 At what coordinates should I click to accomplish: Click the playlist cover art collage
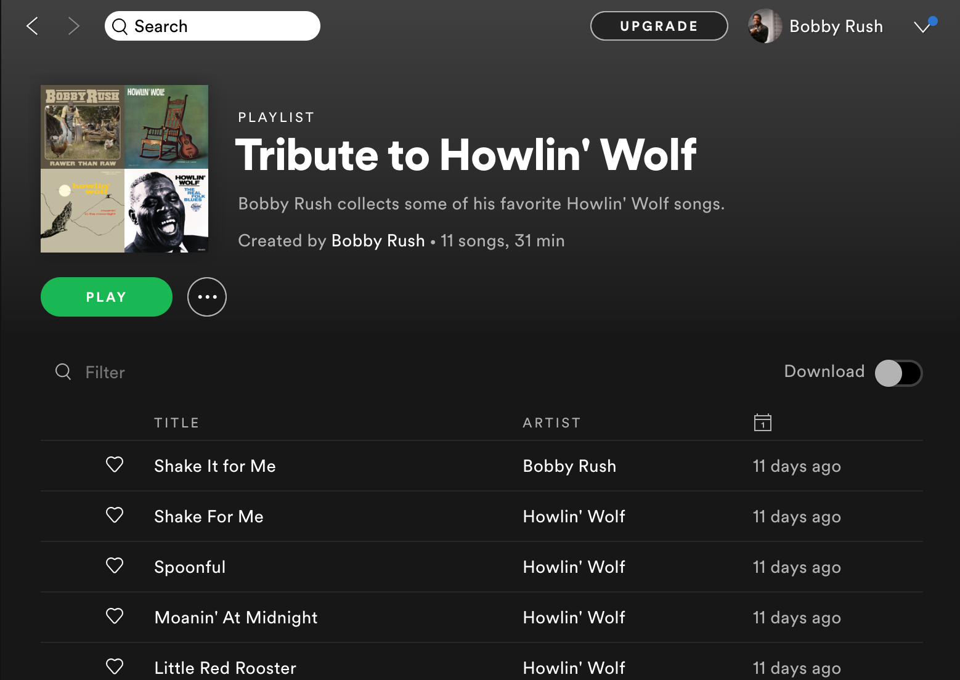coord(124,169)
